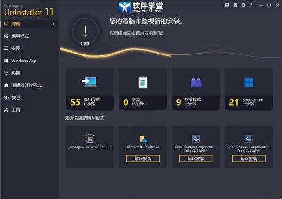The image size is (282, 199).
Task: Open the help question mark icon
Action: point(251,5)
